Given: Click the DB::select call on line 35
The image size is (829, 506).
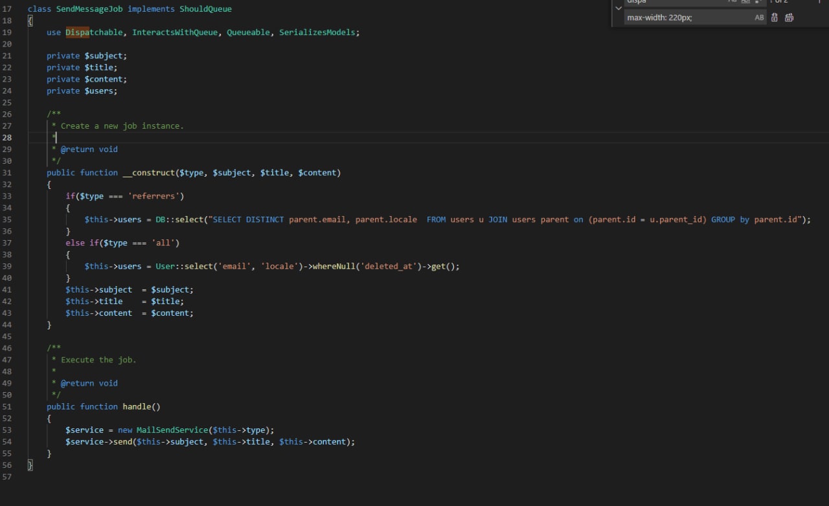Looking at the screenshot, I should (179, 219).
